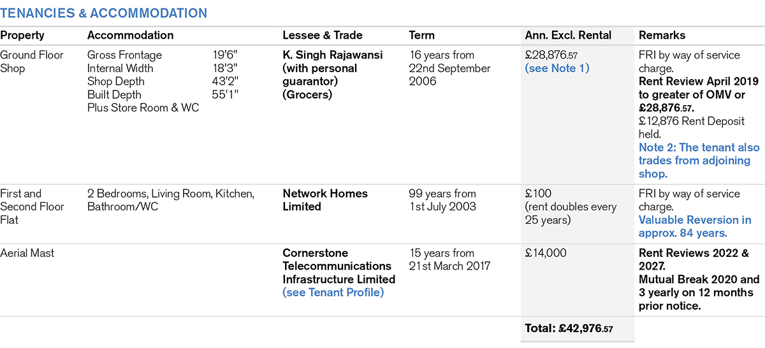Click the 'Property' column header
Screen dimensions: 765x348
pos(22,36)
